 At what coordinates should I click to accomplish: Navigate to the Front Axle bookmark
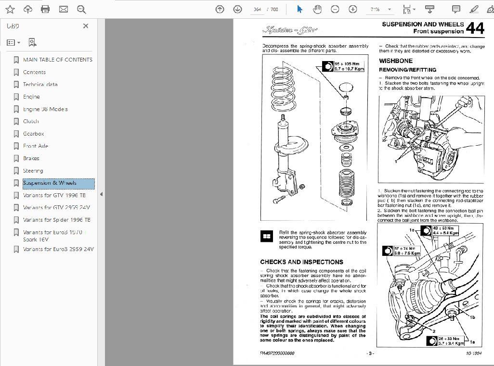pyautogui.click(x=36, y=146)
